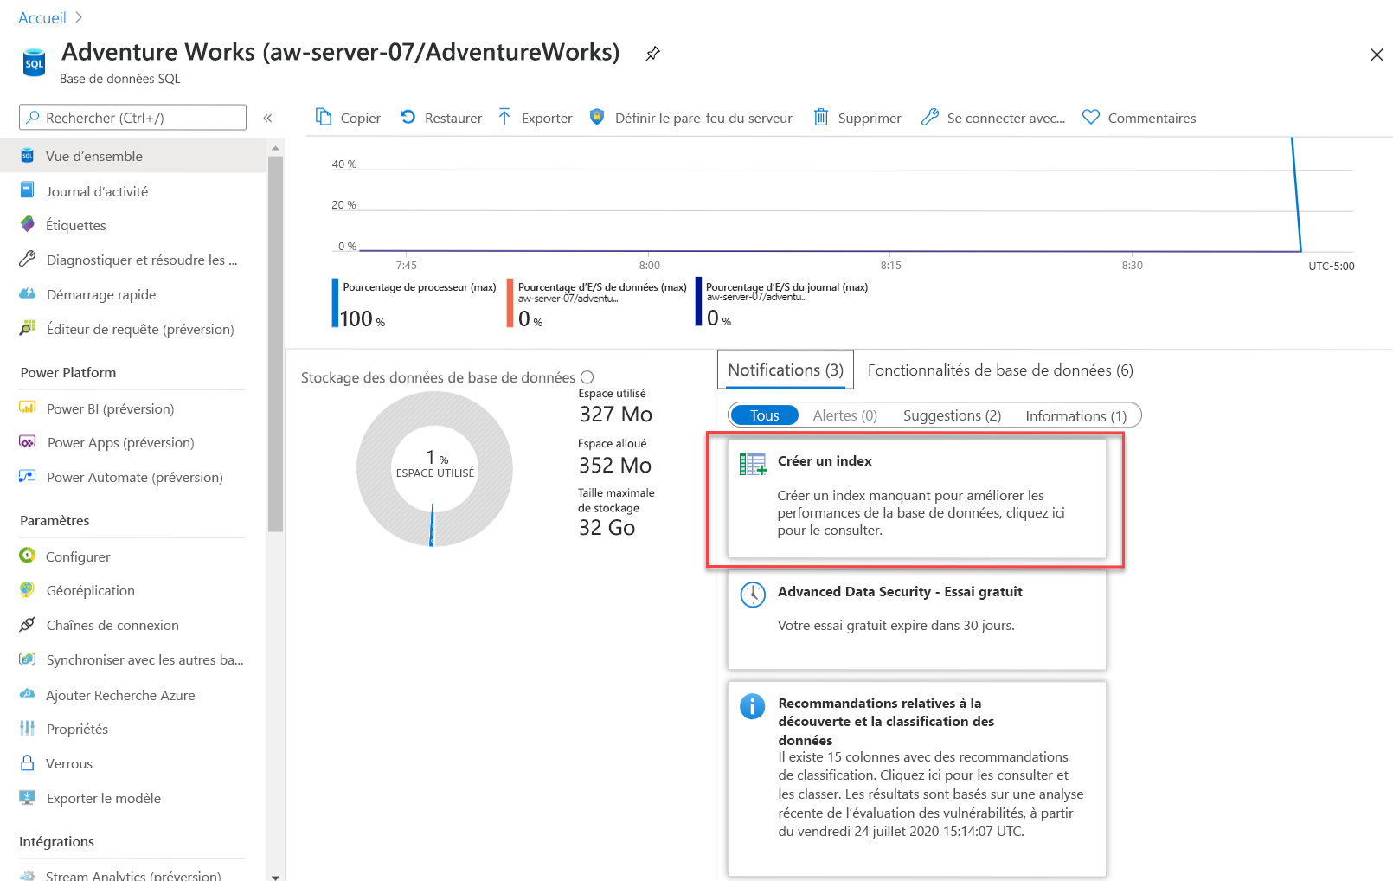The image size is (1393, 881).
Task: Click the Copier toolbar icon
Action: pyautogui.click(x=324, y=117)
